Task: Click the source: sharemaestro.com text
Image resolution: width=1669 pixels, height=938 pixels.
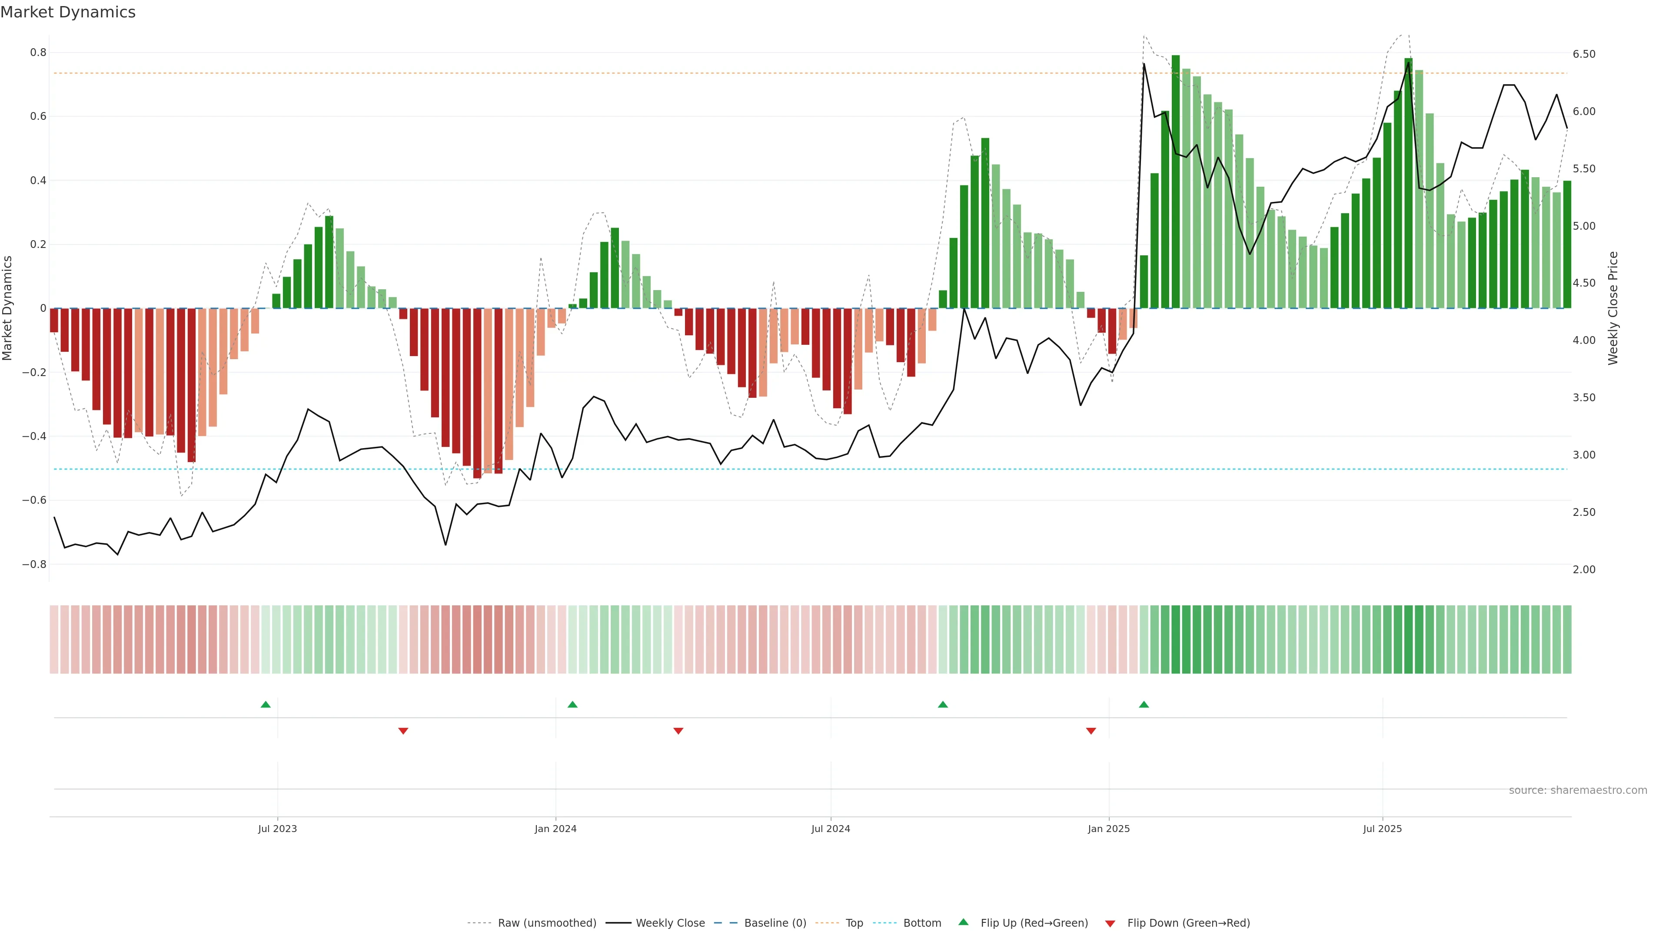Action: pyautogui.click(x=1578, y=790)
